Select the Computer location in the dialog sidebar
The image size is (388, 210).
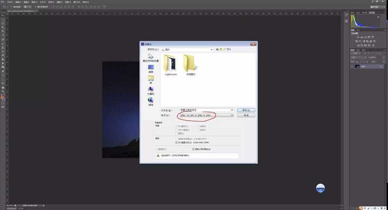tap(151, 91)
